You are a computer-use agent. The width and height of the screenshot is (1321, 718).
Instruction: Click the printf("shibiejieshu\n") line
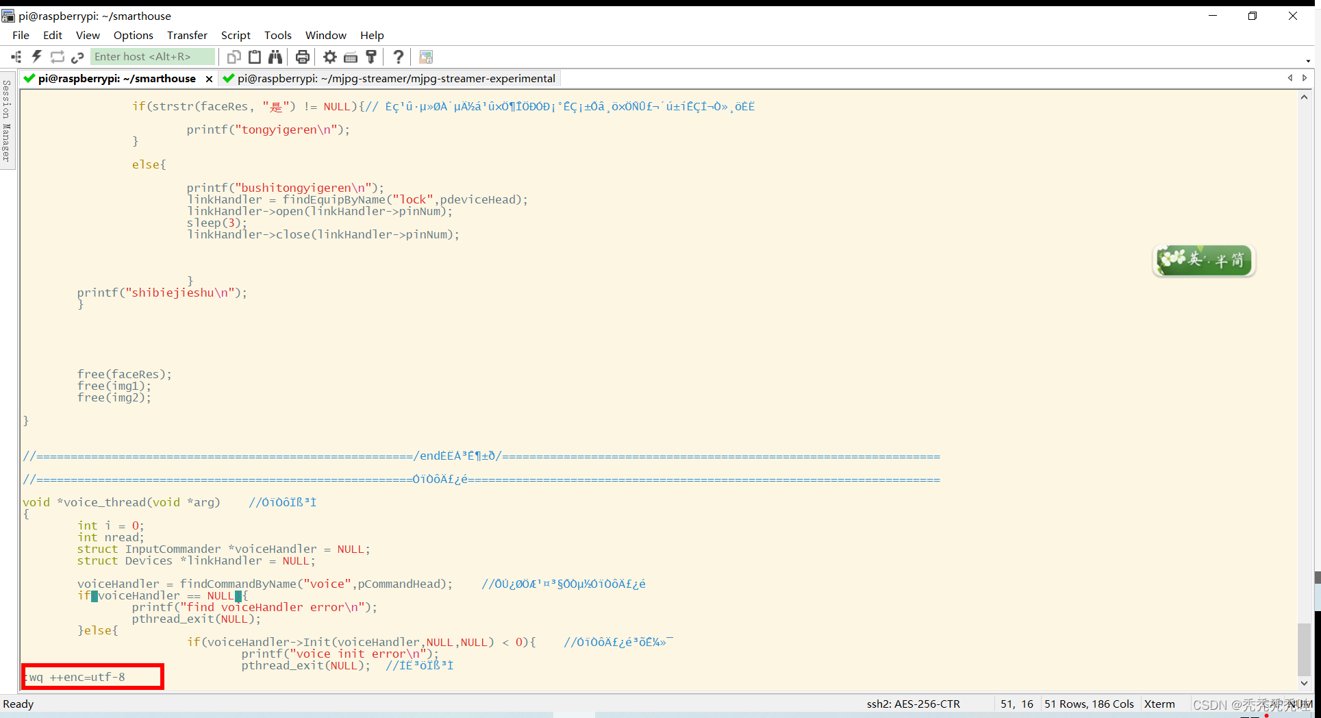(162, 293)
